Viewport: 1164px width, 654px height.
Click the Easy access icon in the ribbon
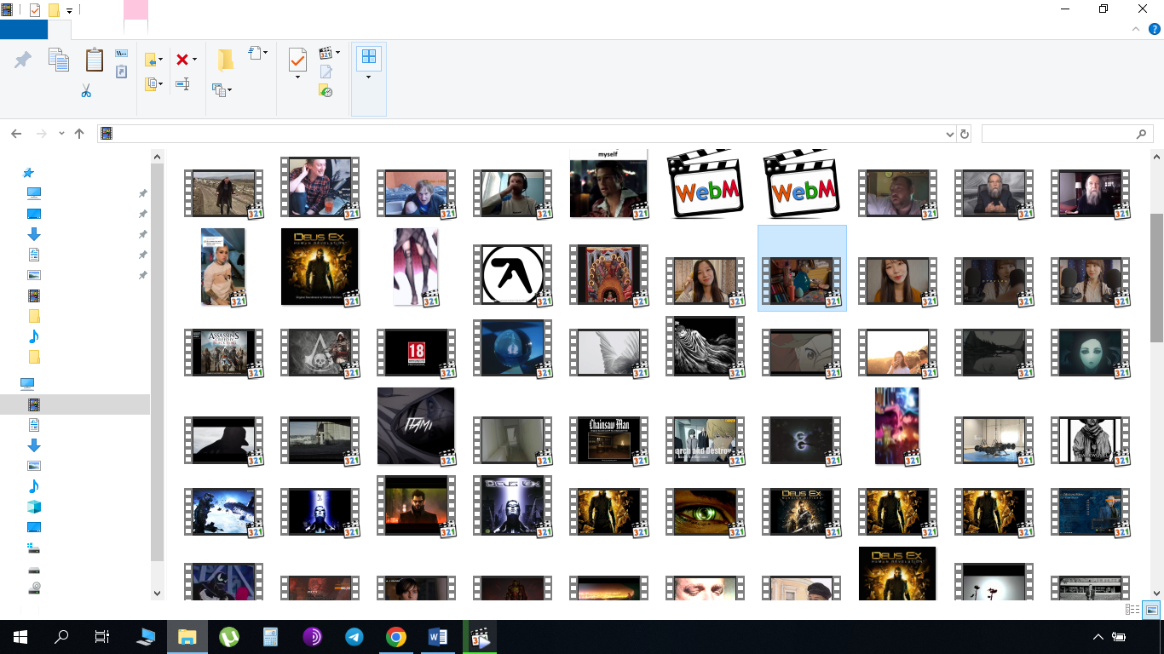click(x=218, y=89)
